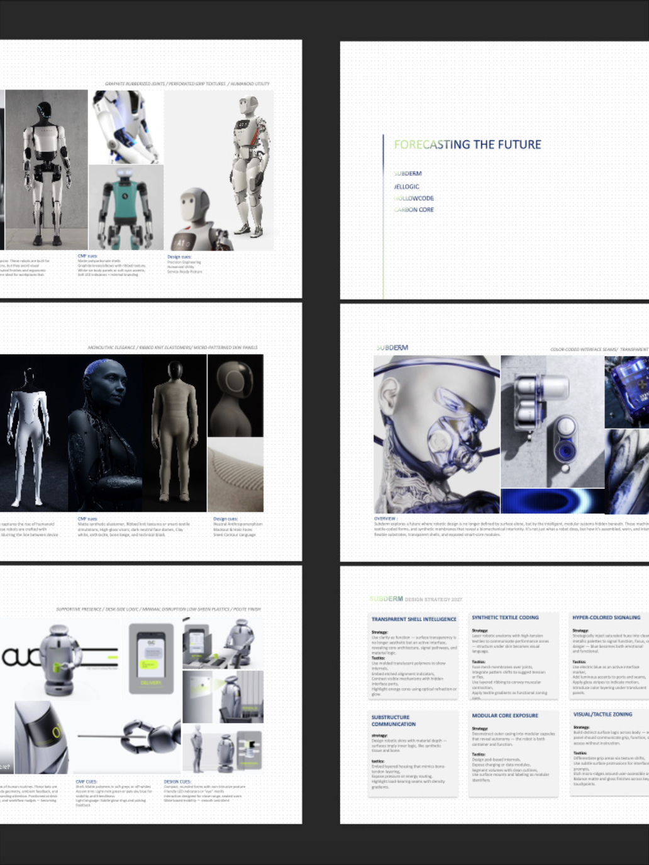Click 'CMF CUES:' on the supportive presence page
This screenshot has width=649, height=865.
[86, 782]
